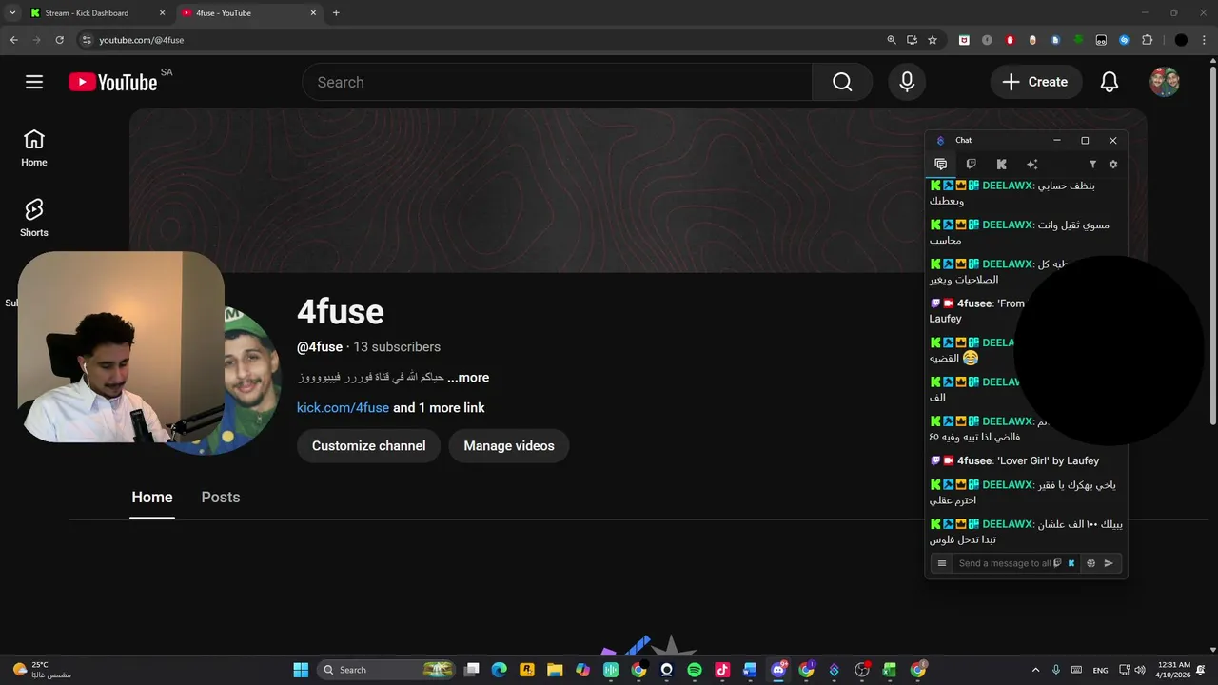Go to Home in the YouTube sidebar
This screenshot has height=685, width=1218.
tap(34, 147)
